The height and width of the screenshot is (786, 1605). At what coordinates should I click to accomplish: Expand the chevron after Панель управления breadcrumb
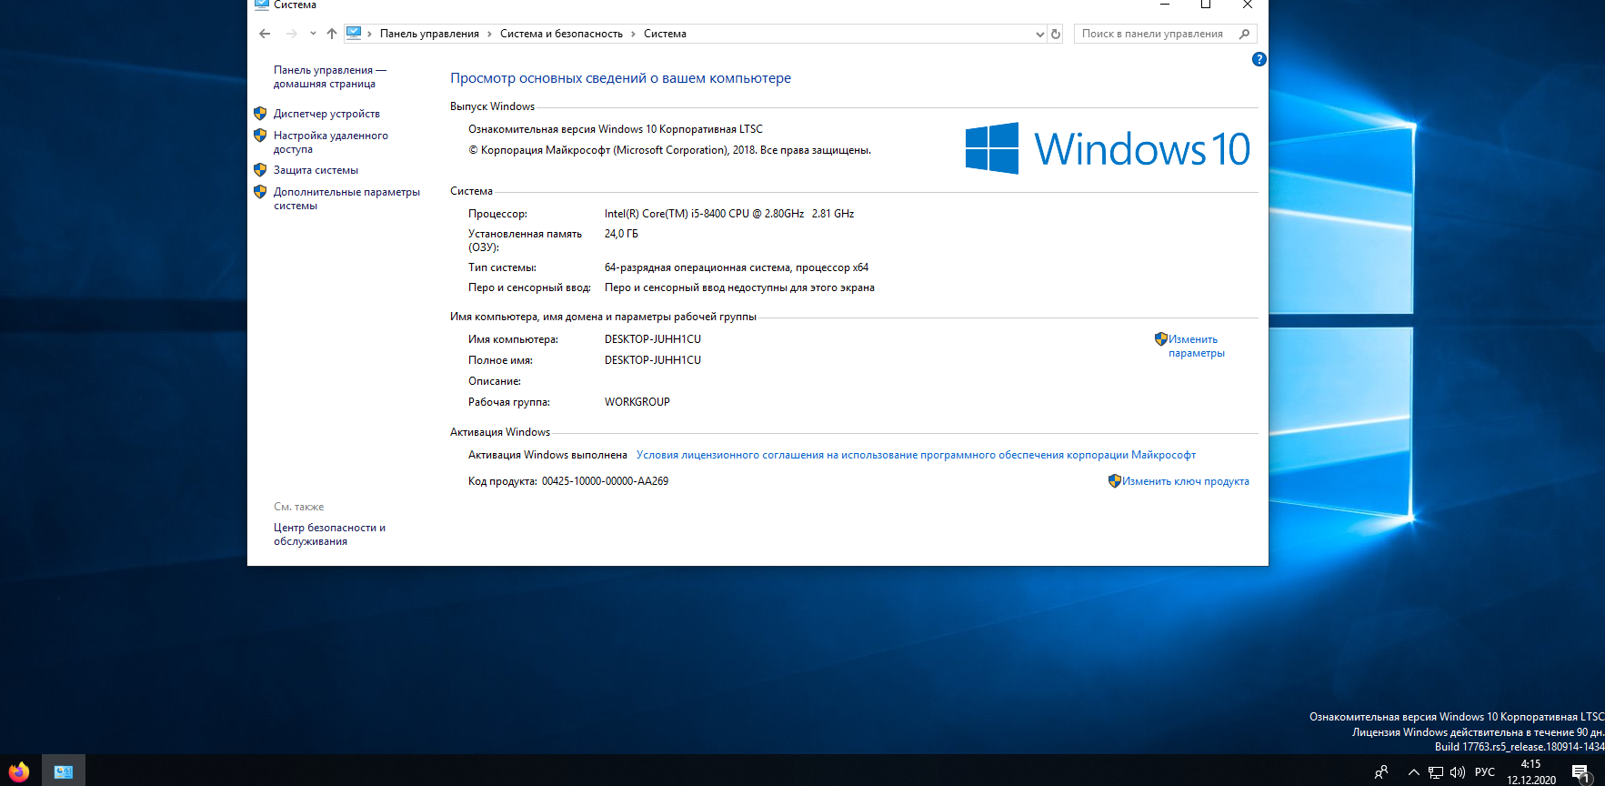pyautogui.click(x=489, y=34)
